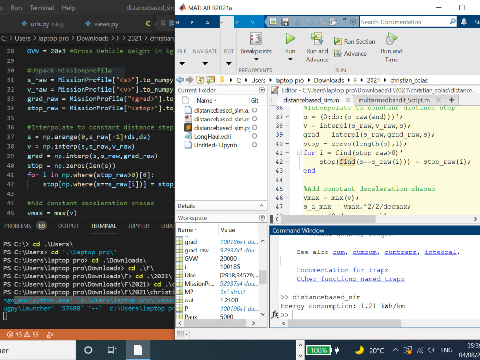Click the Run and Advance icon

317,39
